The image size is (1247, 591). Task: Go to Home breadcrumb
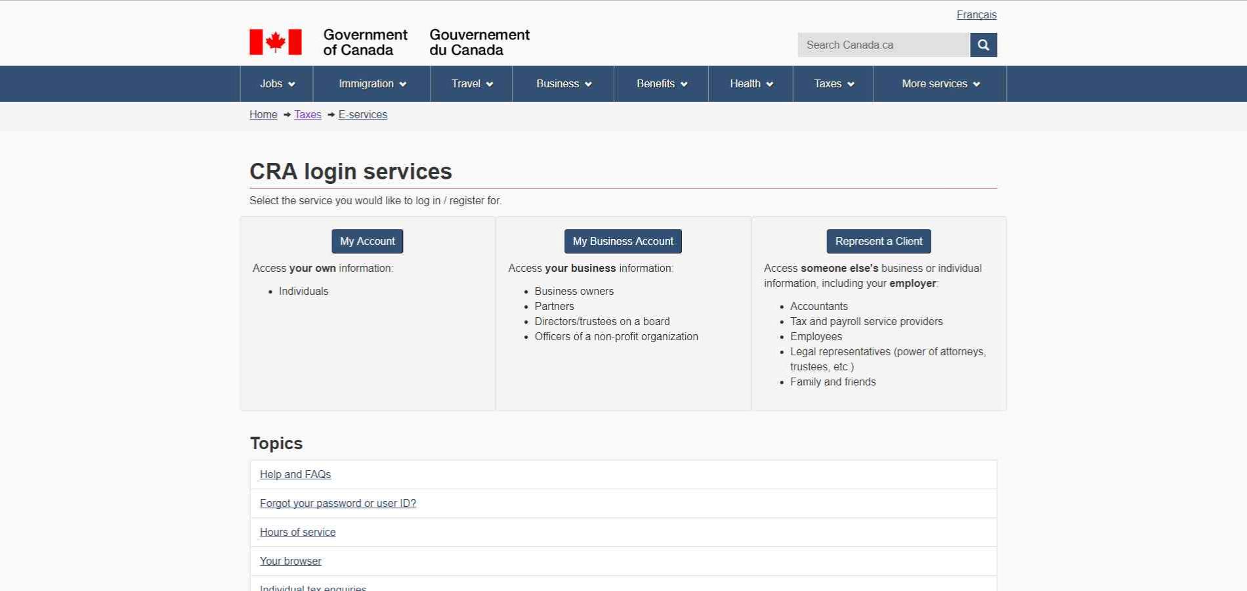263,114
